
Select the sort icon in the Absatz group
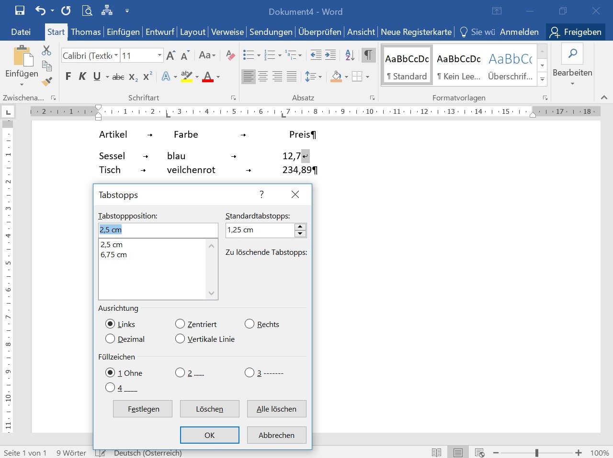click(349, 55)
